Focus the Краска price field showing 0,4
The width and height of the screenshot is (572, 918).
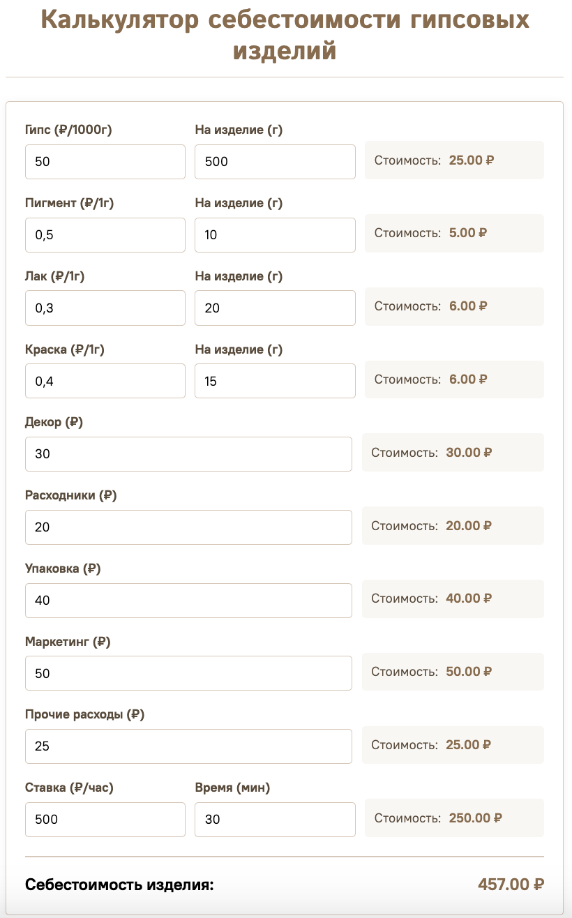[x=105, y=381]
